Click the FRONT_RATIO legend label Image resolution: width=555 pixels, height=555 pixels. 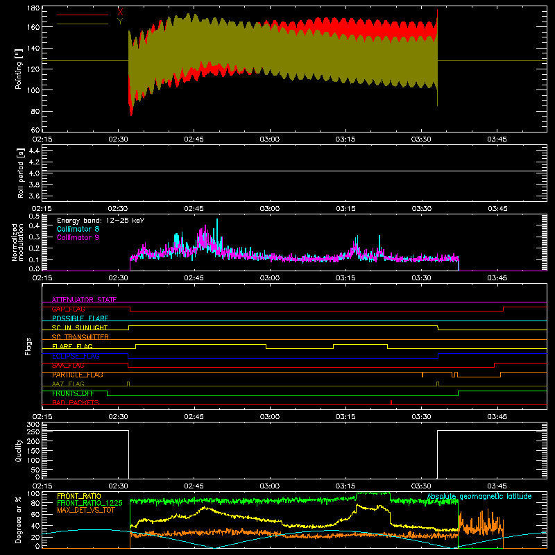coord(79,496)
